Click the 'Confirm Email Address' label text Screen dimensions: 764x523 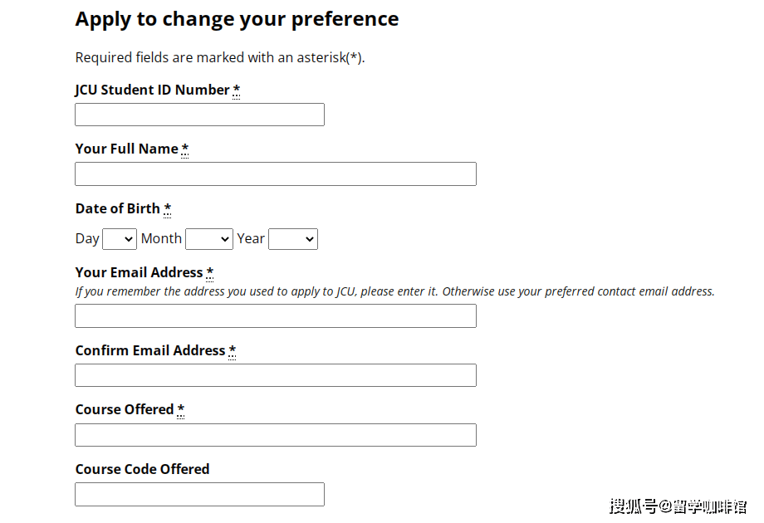tap(149, 350)
